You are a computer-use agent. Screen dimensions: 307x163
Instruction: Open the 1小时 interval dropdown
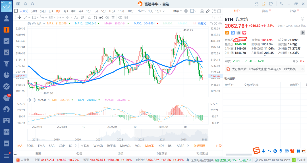140,11
